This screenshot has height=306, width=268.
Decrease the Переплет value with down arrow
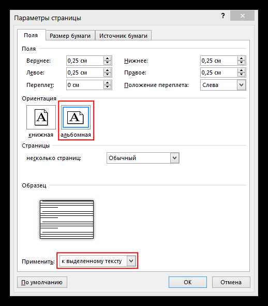(108, 87)
